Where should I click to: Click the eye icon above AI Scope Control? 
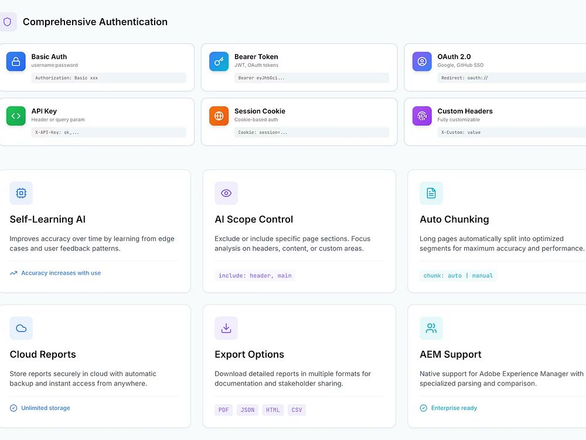click(226, 193)
